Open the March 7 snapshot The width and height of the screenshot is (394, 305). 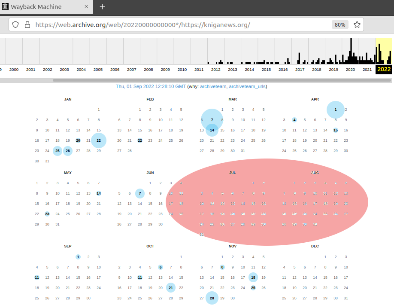(212, 120)
